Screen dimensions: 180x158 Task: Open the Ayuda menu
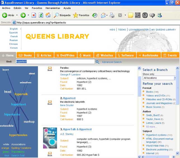pyautogui.click(x=67, y=8)
